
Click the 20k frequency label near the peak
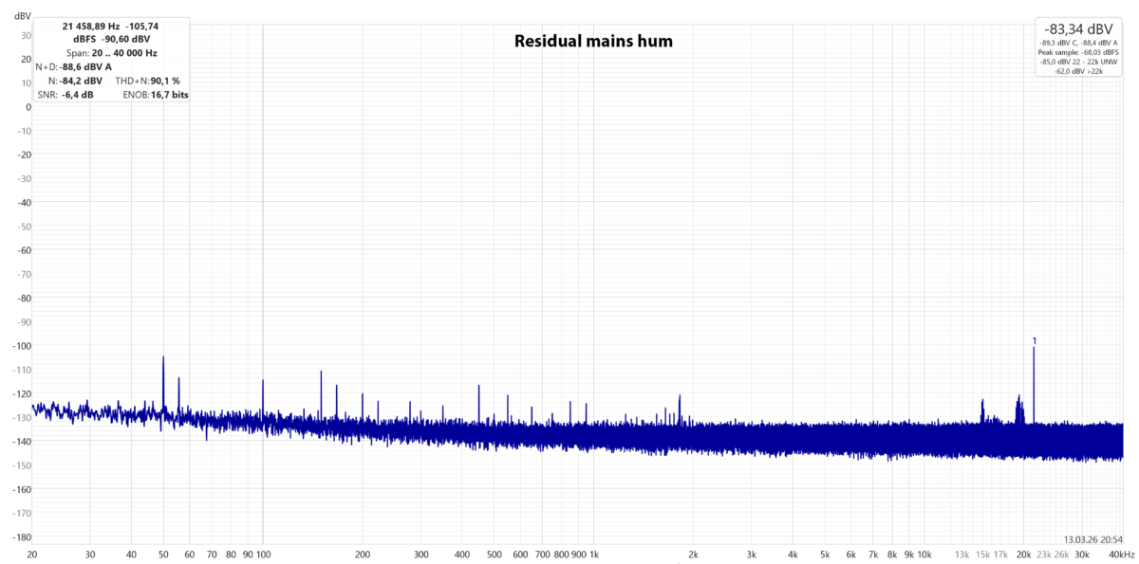1023,553
